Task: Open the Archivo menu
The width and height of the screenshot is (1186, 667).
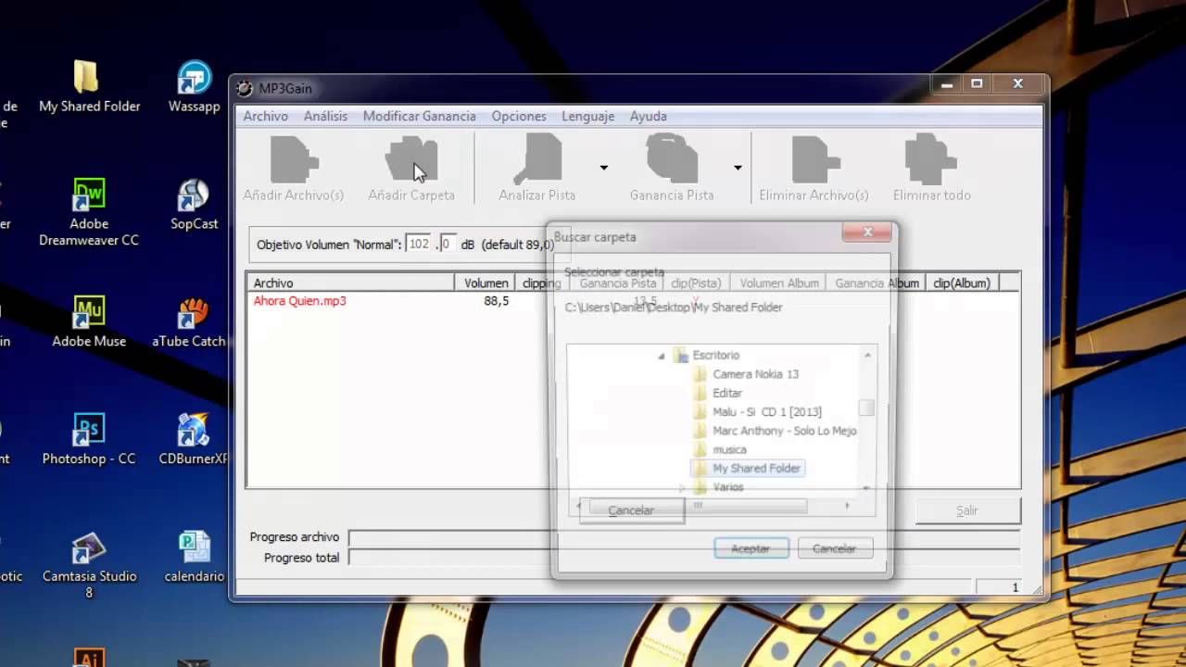Action: pos(266,116)
